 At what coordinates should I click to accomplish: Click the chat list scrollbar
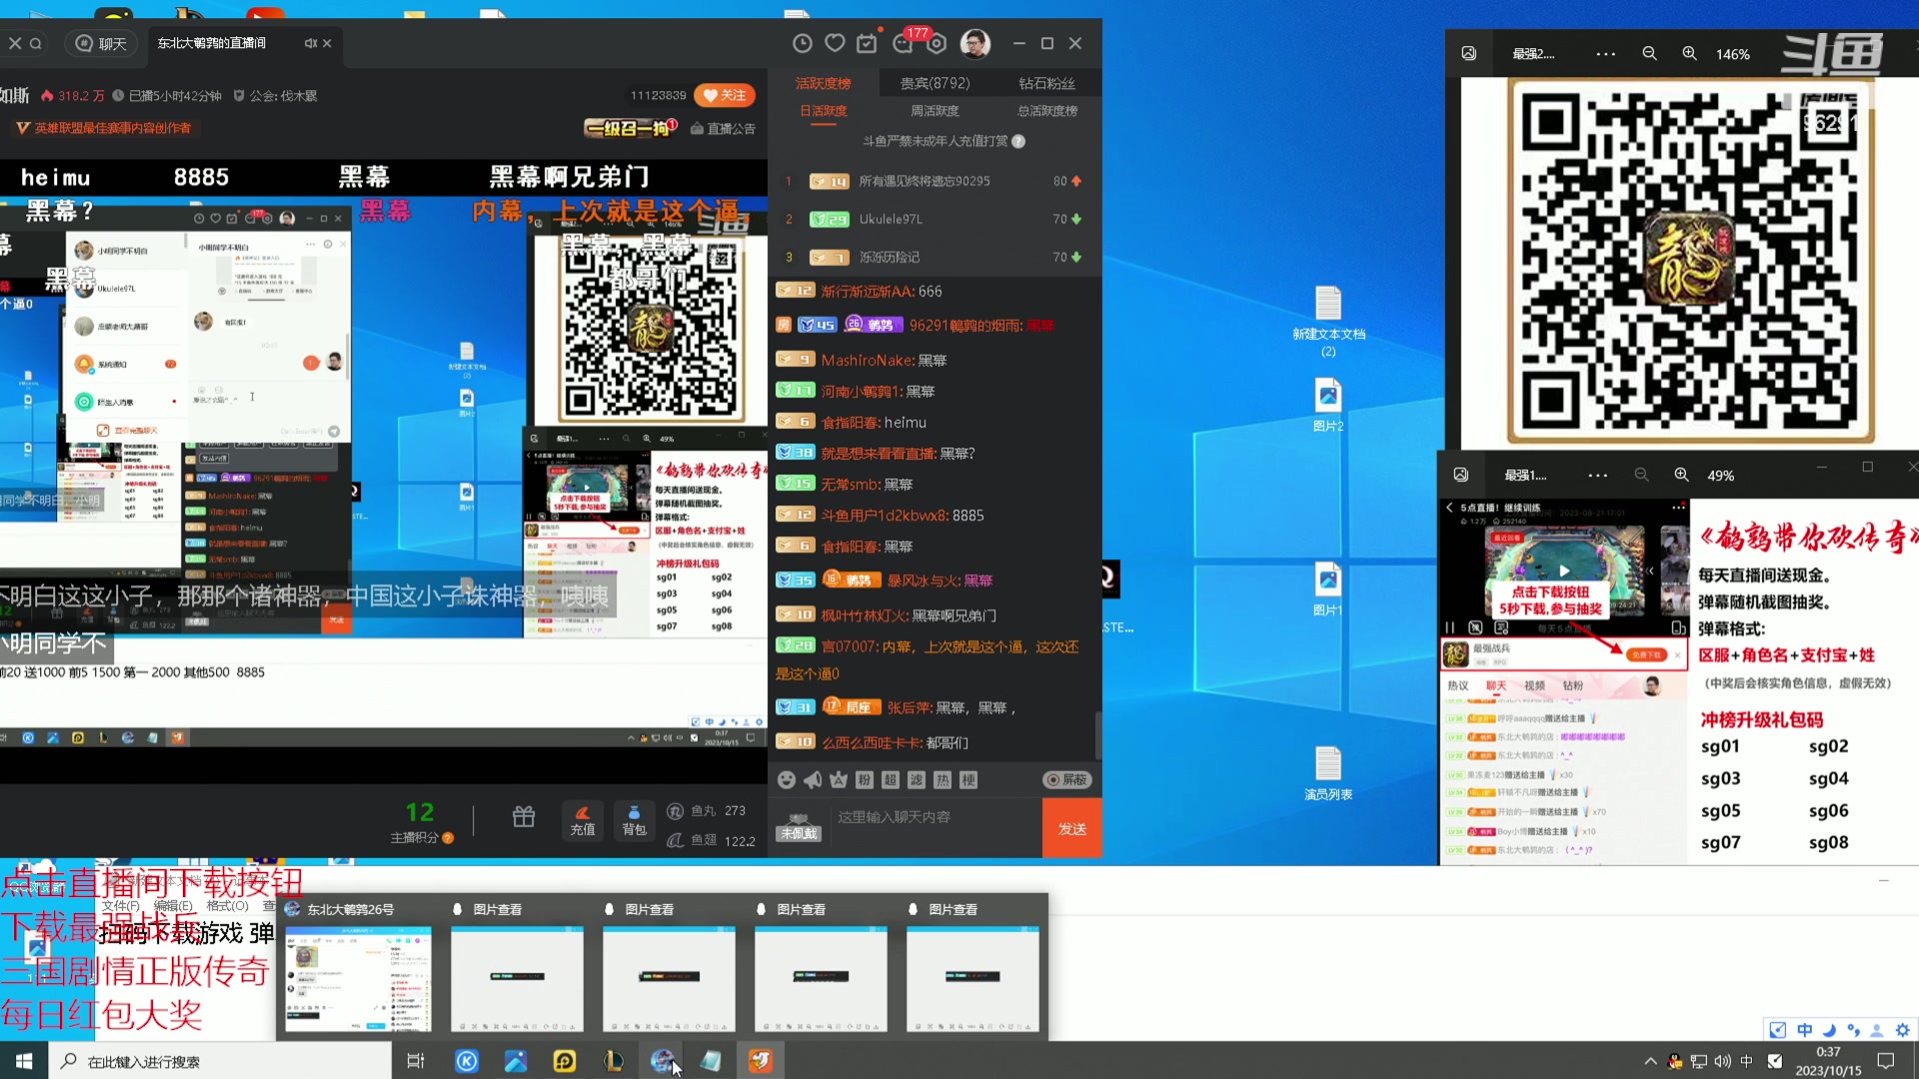point(1097,734)
